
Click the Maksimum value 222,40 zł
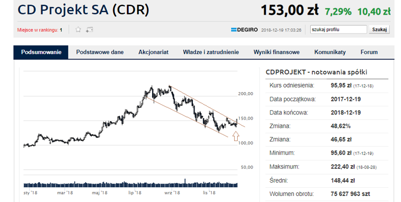343,167
